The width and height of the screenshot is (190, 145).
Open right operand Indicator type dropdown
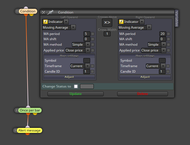pyautogui.click(x=142, y=22)
